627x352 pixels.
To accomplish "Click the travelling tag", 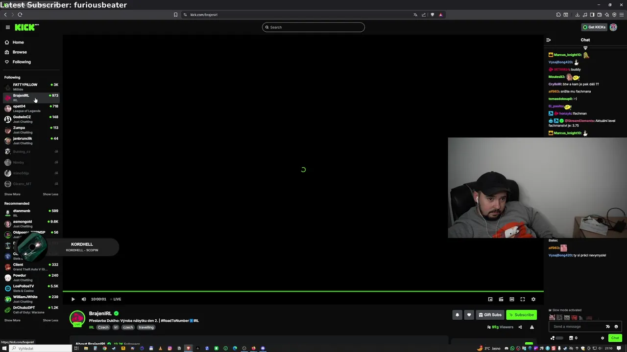I will click(x=146, y=328).
